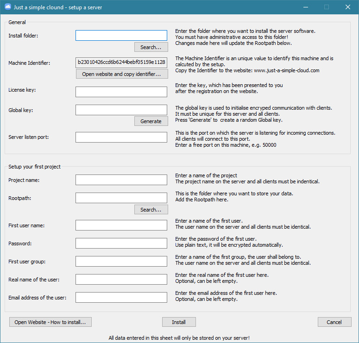The height and width of the screenshot is (343, 359).
Task: Click the Install folder input field
Action: point(121,36)
